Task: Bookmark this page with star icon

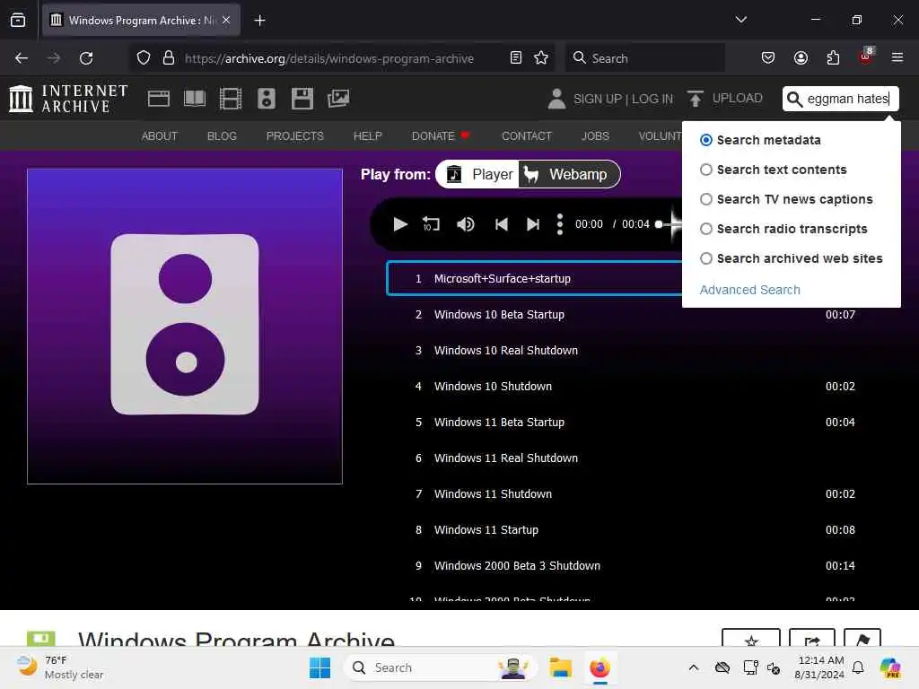Action: click(x=541, y=57)
